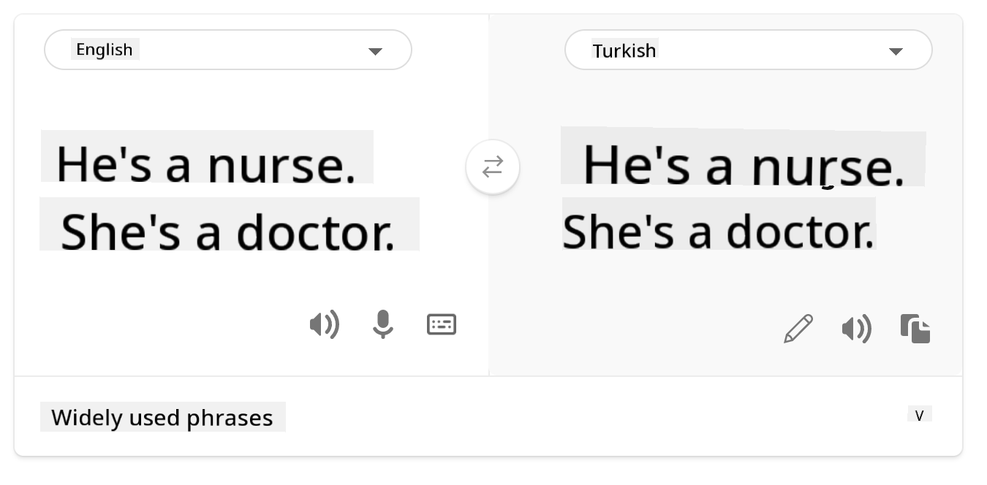Copy the translated text

click(x=915, y=329)
